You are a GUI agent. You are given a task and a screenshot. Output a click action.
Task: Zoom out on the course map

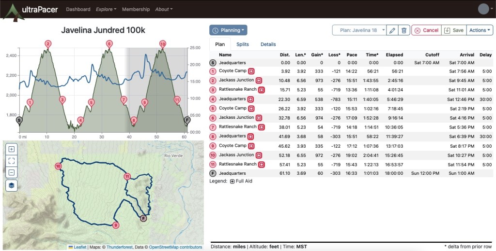click(x=12, y=172)
